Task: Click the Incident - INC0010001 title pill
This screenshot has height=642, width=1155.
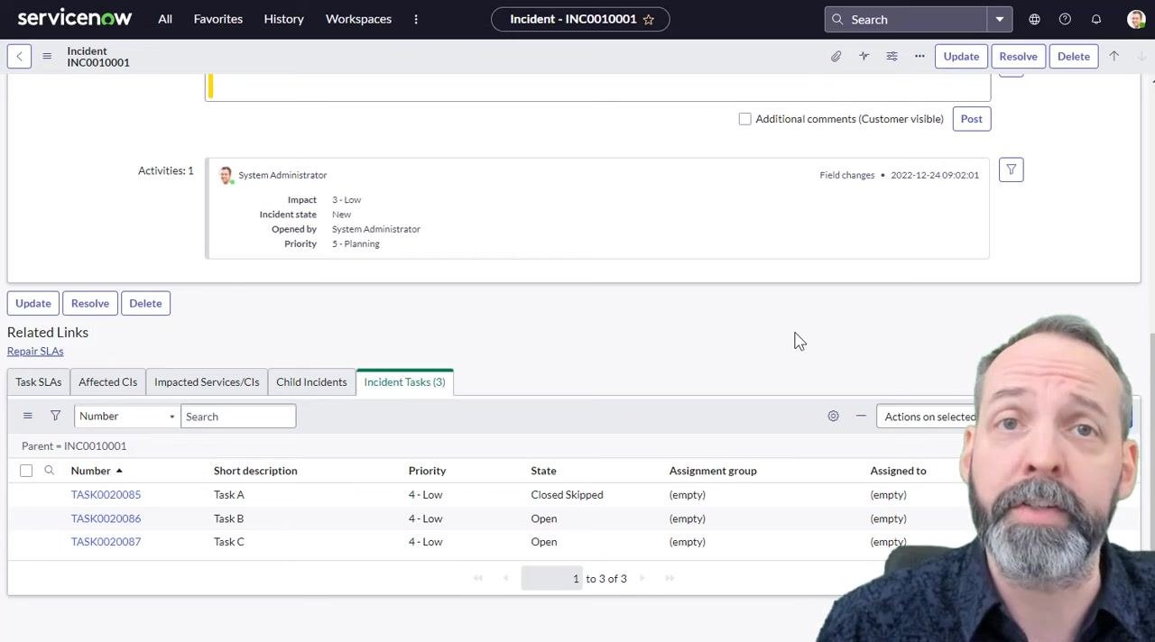Action: pyautogui.click(x=580, y=19)
